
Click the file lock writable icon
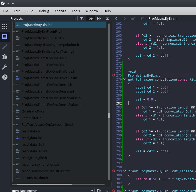(133, 18)
